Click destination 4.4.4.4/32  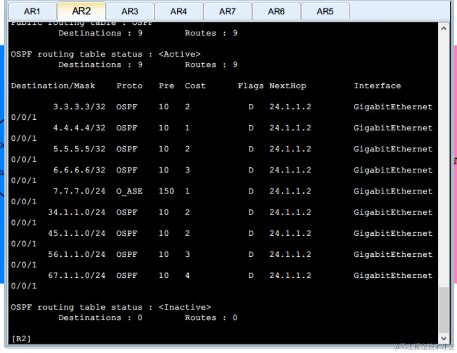[79, 128]
